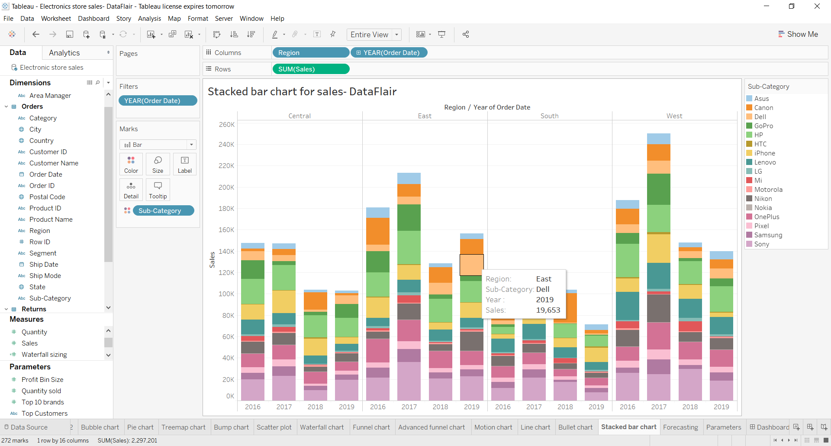Click the Tableau start page logo icon
Screen dimensions: 831x446
[12, 34]
